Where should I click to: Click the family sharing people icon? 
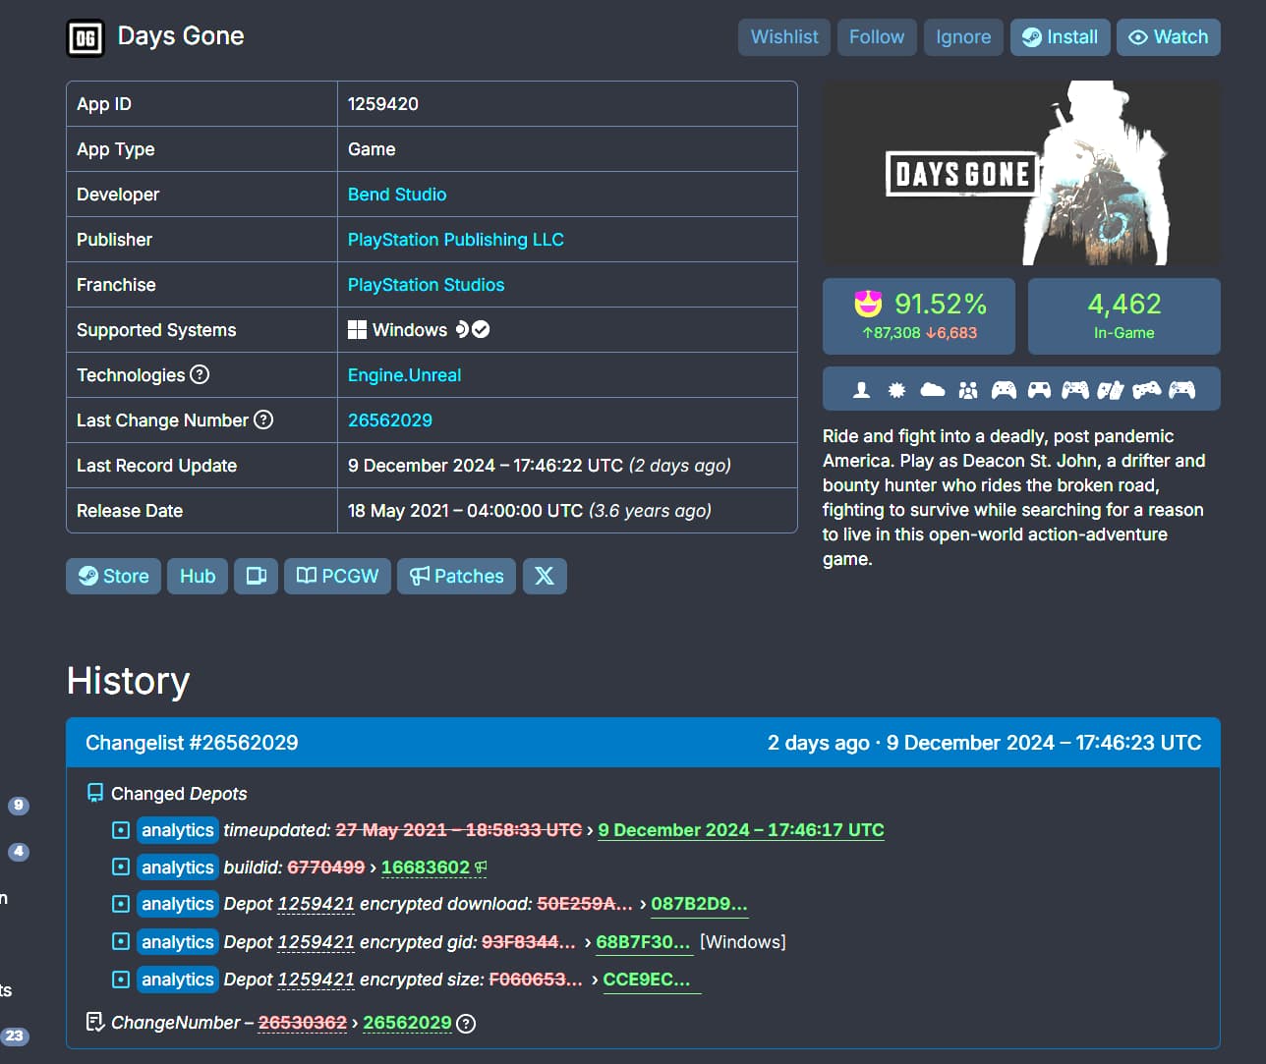pos(968,390)
